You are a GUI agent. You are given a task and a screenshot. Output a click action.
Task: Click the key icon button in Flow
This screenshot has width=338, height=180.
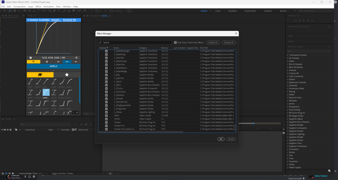tap(33, 62)
